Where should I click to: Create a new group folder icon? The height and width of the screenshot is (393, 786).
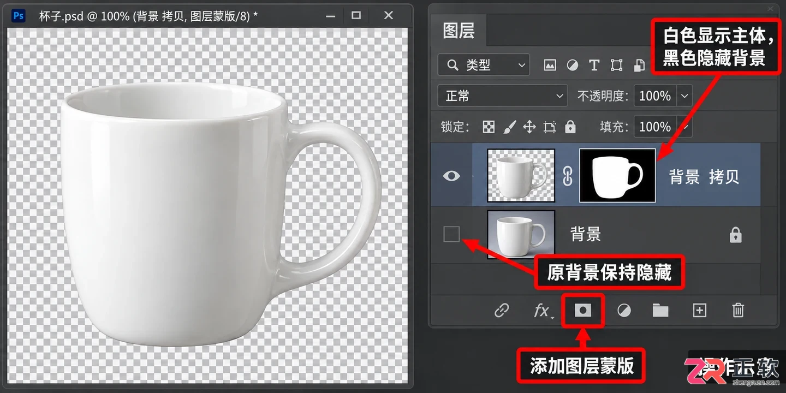[660, 311]
